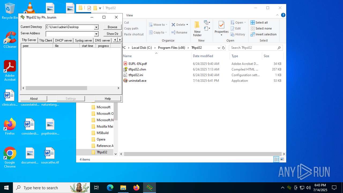Screen dimensions: 343x193
Task: Open Task View on the taskbar
Action: tap(96, 188)
